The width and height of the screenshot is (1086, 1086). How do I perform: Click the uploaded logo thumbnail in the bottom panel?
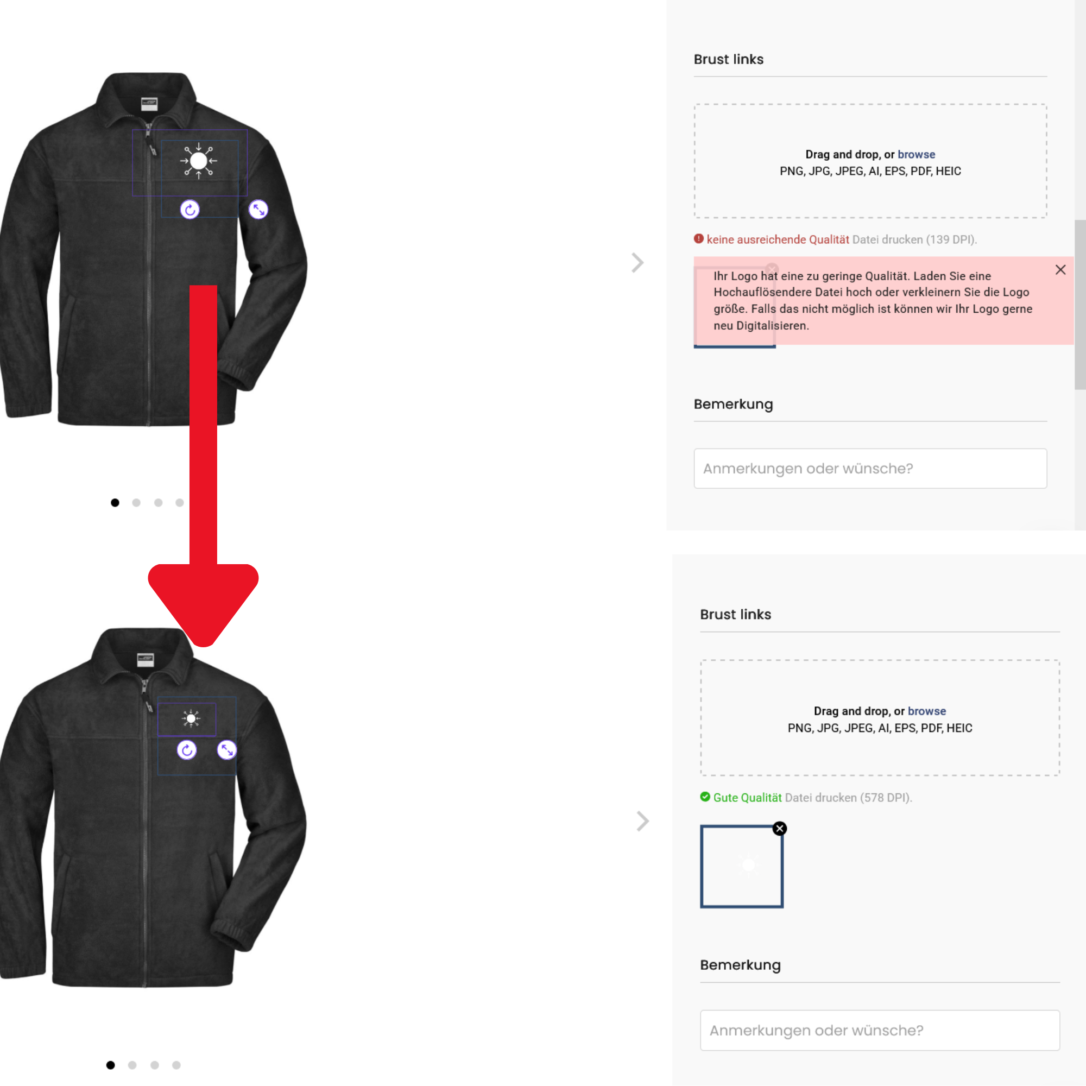coord(741,866)
